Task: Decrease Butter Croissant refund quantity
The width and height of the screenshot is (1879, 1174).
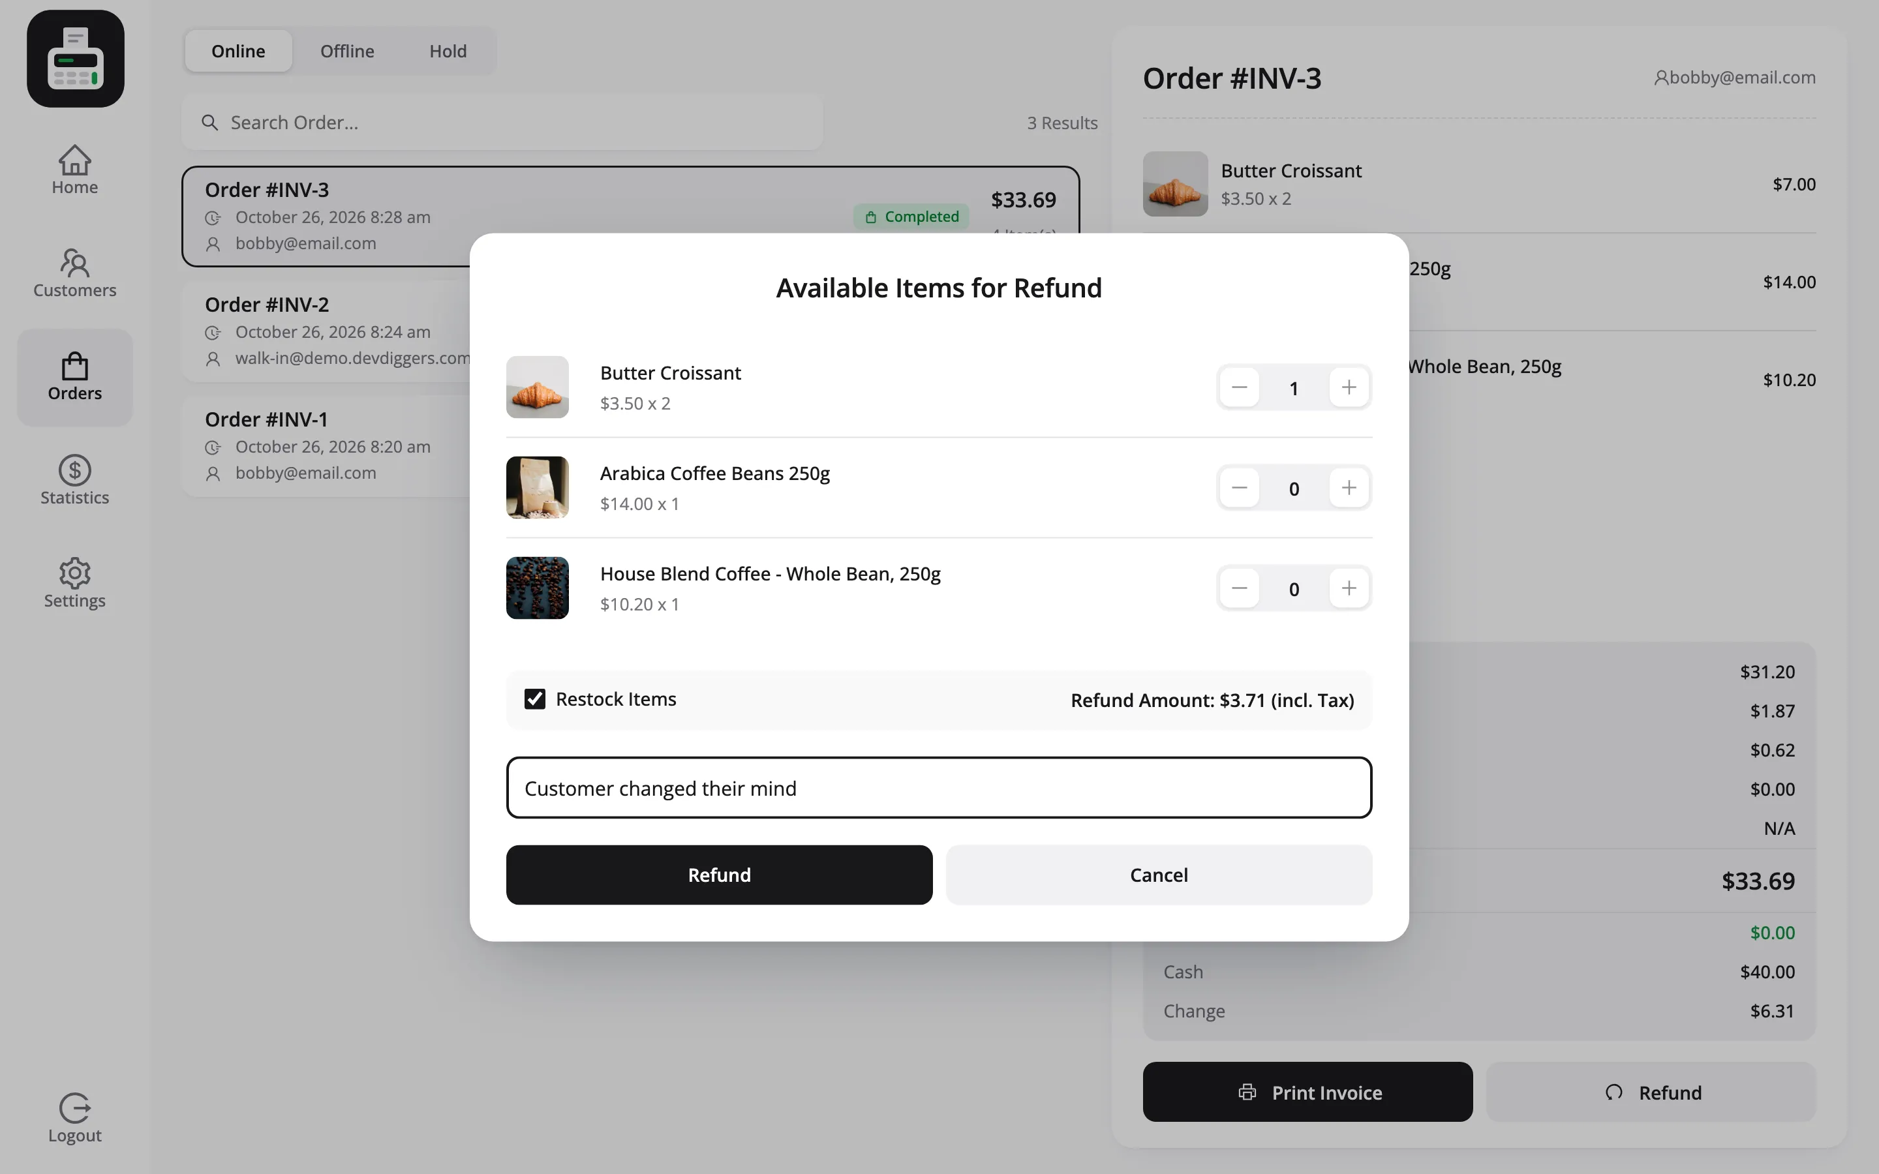Action: [1239, 387]
